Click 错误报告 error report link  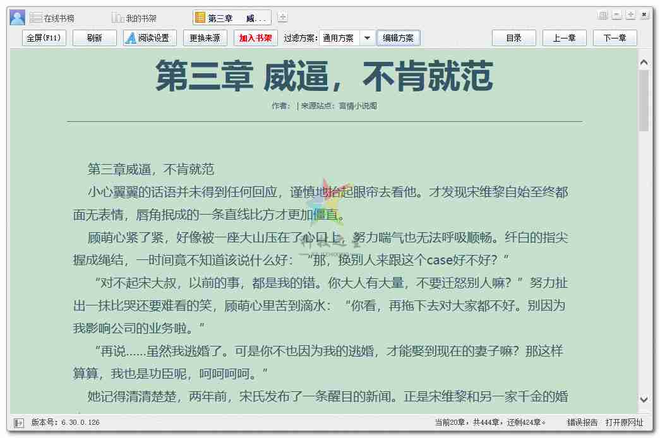point(582,422)
